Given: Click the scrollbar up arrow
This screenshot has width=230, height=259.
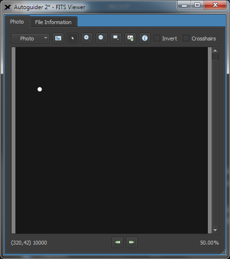Looking at the screenshot, I should (x=215, y=51).
